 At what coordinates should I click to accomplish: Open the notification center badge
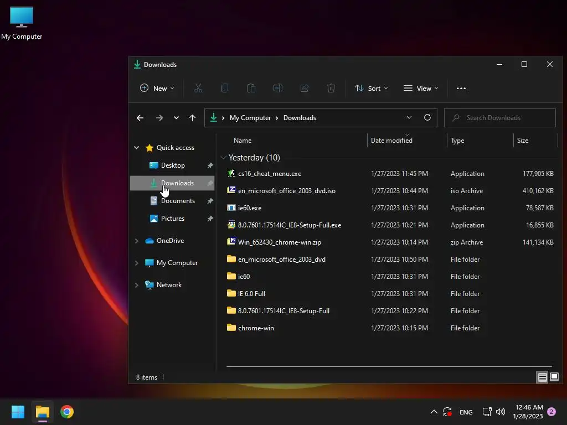tap(551, 412)
